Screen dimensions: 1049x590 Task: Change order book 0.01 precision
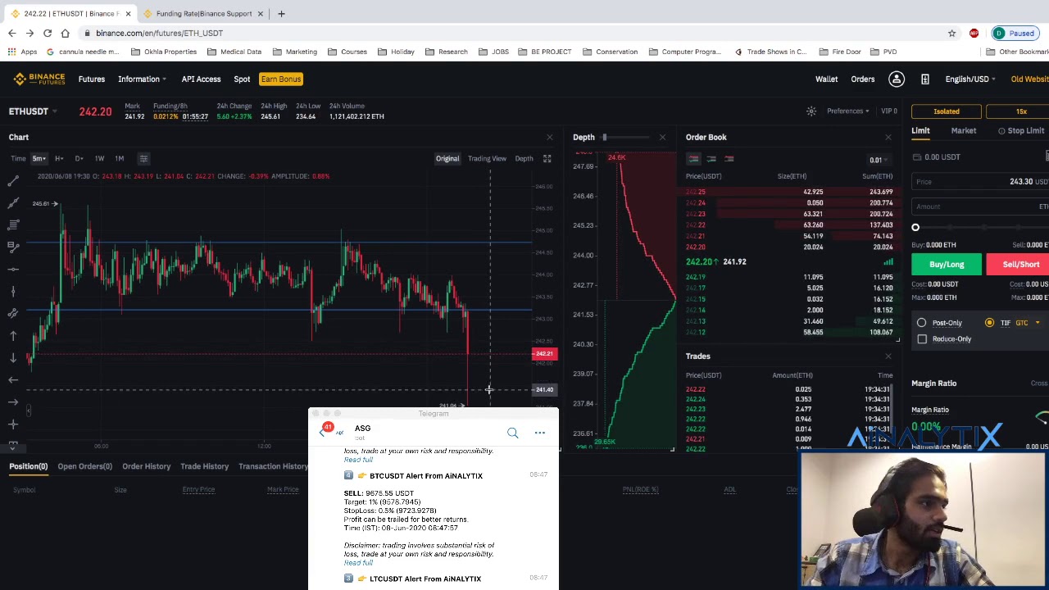[x=879, y=160]
